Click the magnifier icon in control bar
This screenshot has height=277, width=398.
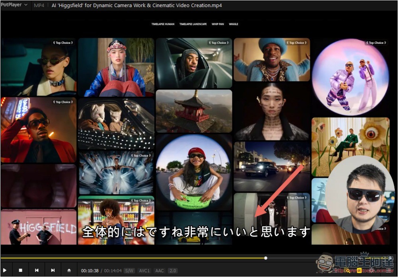348,271
